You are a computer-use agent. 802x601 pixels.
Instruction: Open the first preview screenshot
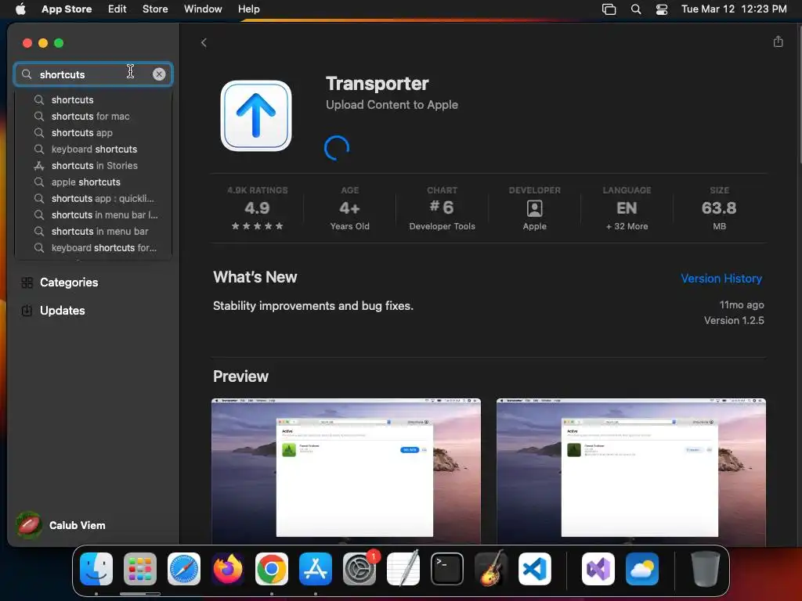(x=345, y=471)
